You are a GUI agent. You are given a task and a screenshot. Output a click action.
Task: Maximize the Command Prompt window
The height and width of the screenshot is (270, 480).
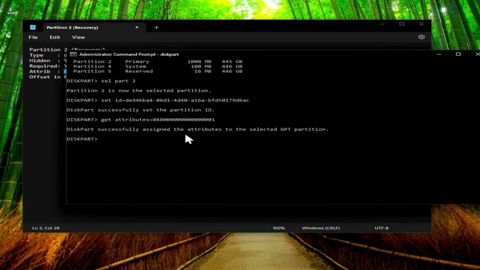(457, 54)
